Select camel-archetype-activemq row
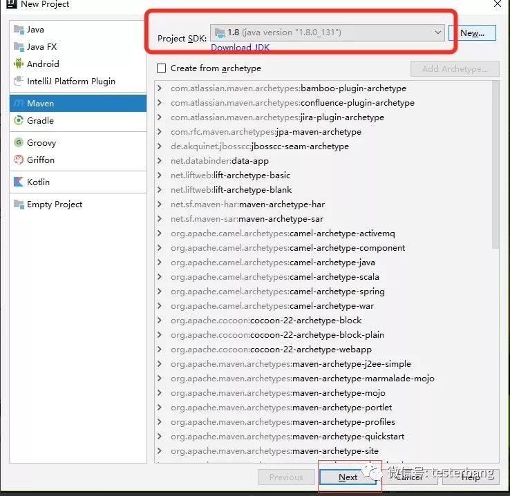Image resolution: width=510 pixels, height=496 pixels. 323,233
